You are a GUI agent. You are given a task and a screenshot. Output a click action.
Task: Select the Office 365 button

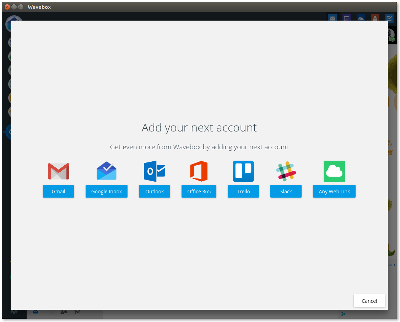click(x=199, y=191)
